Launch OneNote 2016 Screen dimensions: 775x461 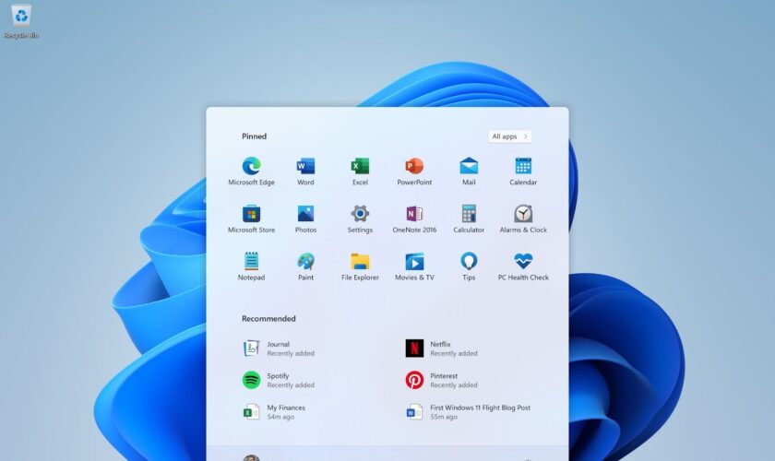(414, 219)
